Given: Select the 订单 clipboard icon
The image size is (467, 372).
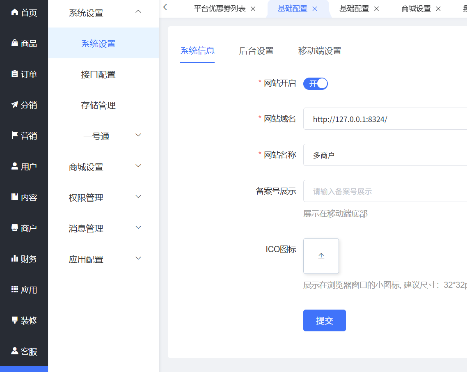Looking at the screenshot, I should pos(15,74).
